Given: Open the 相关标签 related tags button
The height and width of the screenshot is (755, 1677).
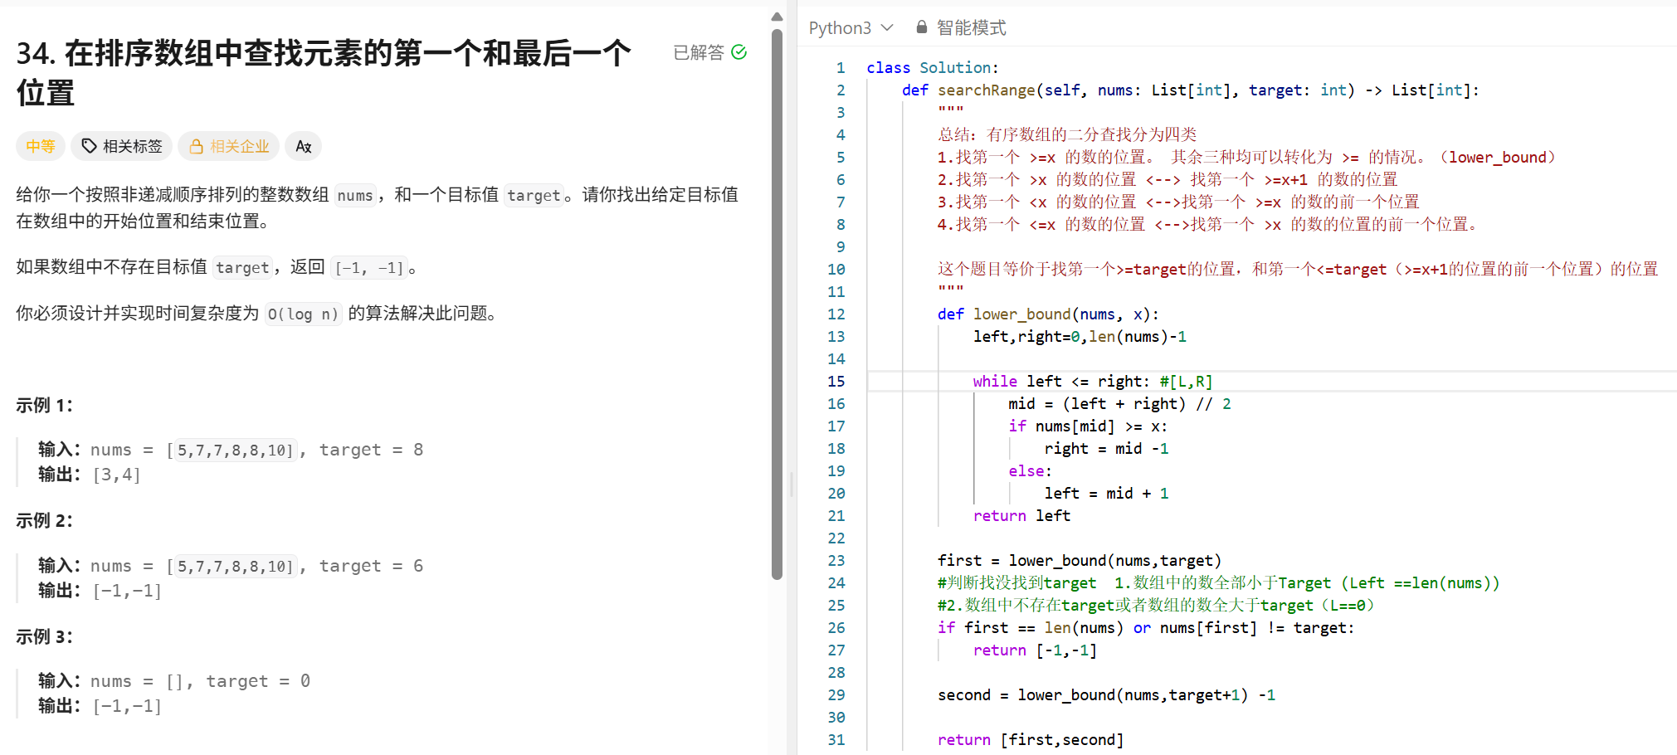Looking at the screenshot, I should 121,146.
